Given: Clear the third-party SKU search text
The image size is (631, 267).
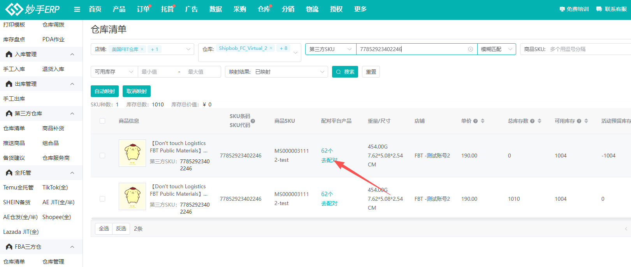Looking at the screenshot, I should coord(470,49).
